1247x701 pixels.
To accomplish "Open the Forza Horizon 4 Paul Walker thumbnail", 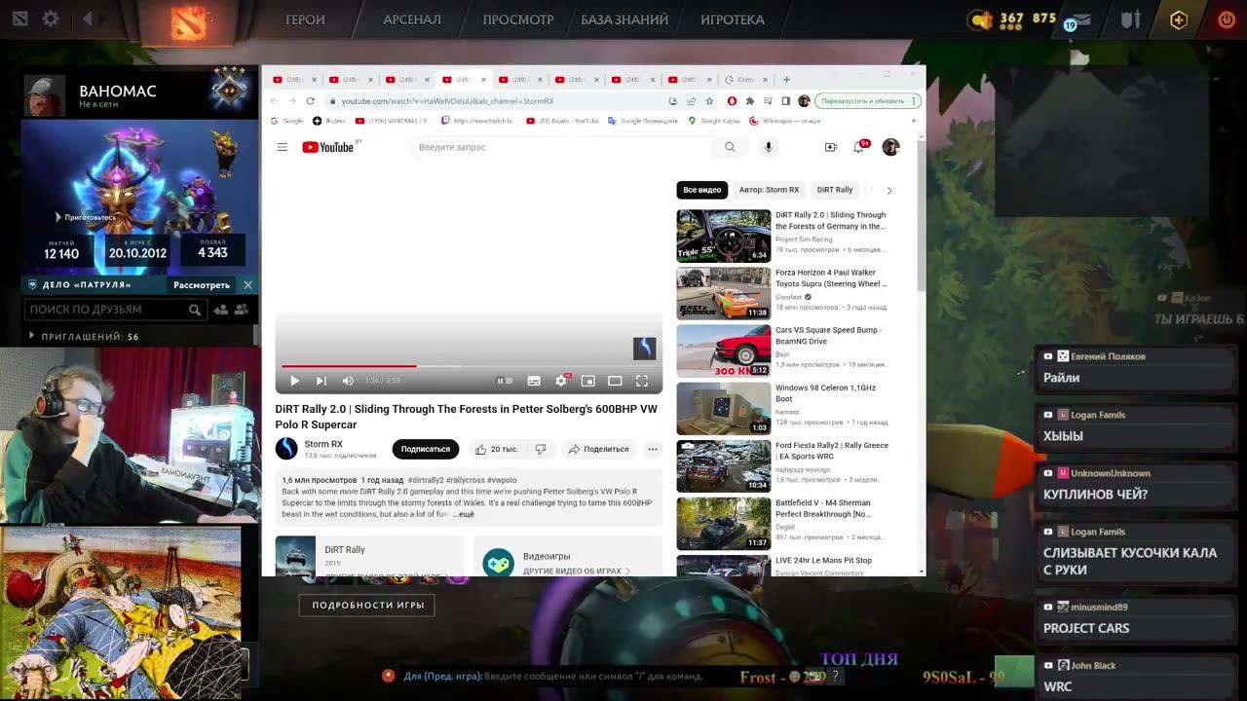I will 724,293.
